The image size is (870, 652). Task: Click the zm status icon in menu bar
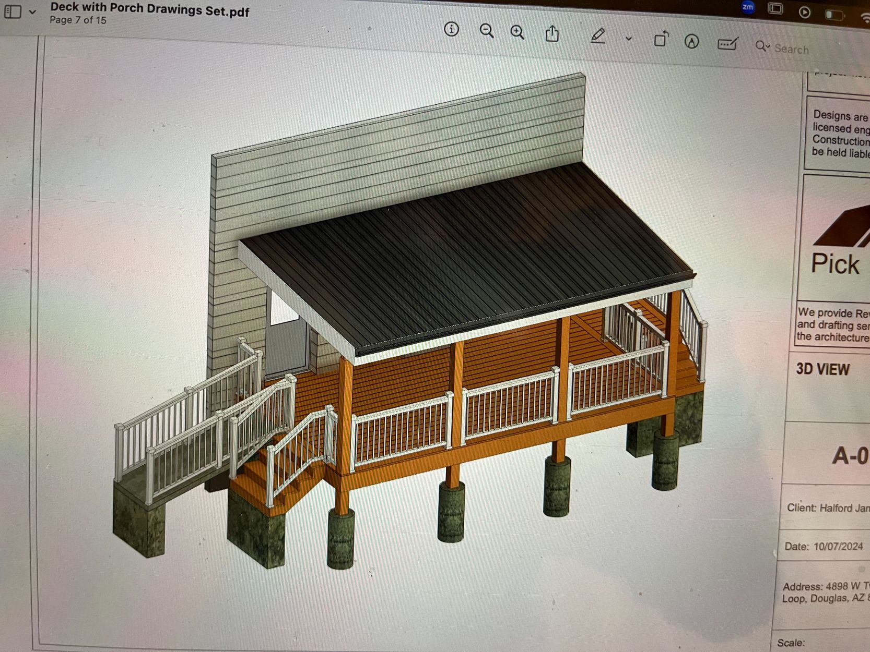point(748,7)
